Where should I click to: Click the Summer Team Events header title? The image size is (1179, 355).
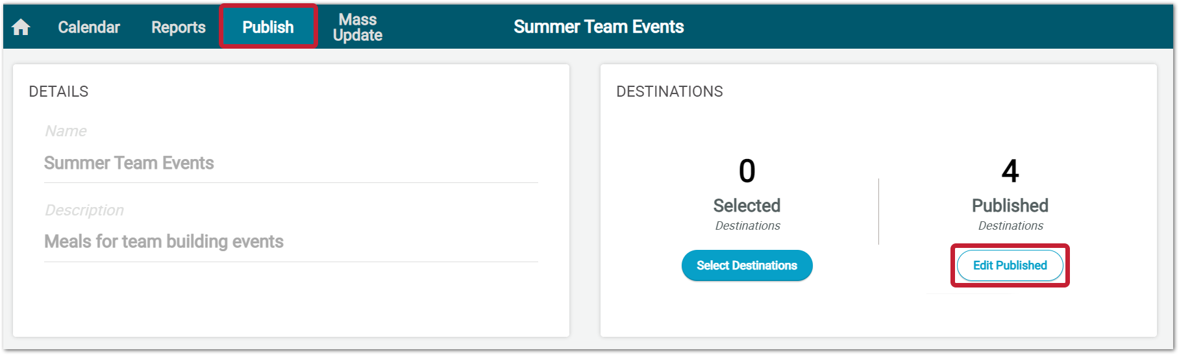599,27
